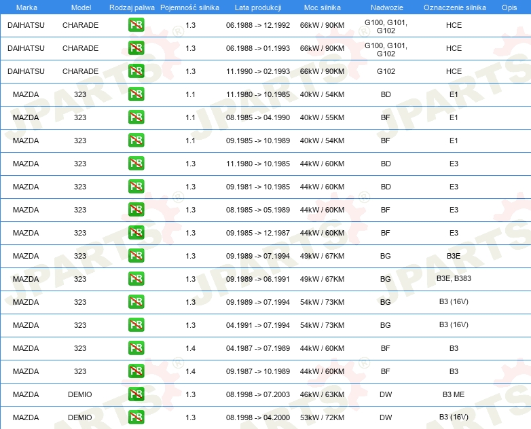Click fuel icon in Demio 53kW / 72KM row
Image resolution: width=531 pixels, height=429 pixels.
click(x=136, y=417)
